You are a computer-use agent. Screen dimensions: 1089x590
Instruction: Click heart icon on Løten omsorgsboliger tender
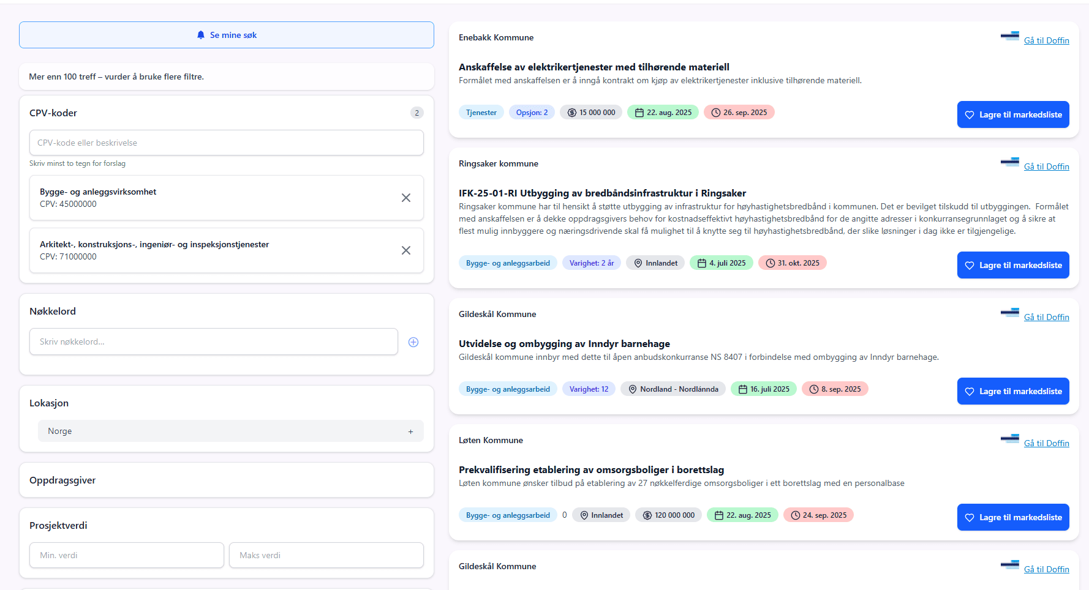coord(970,518)
